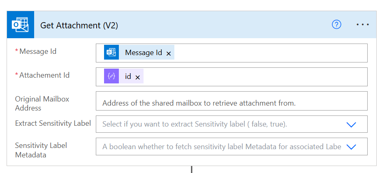Select the Message Id dynamic content token text

click(144, 53)
